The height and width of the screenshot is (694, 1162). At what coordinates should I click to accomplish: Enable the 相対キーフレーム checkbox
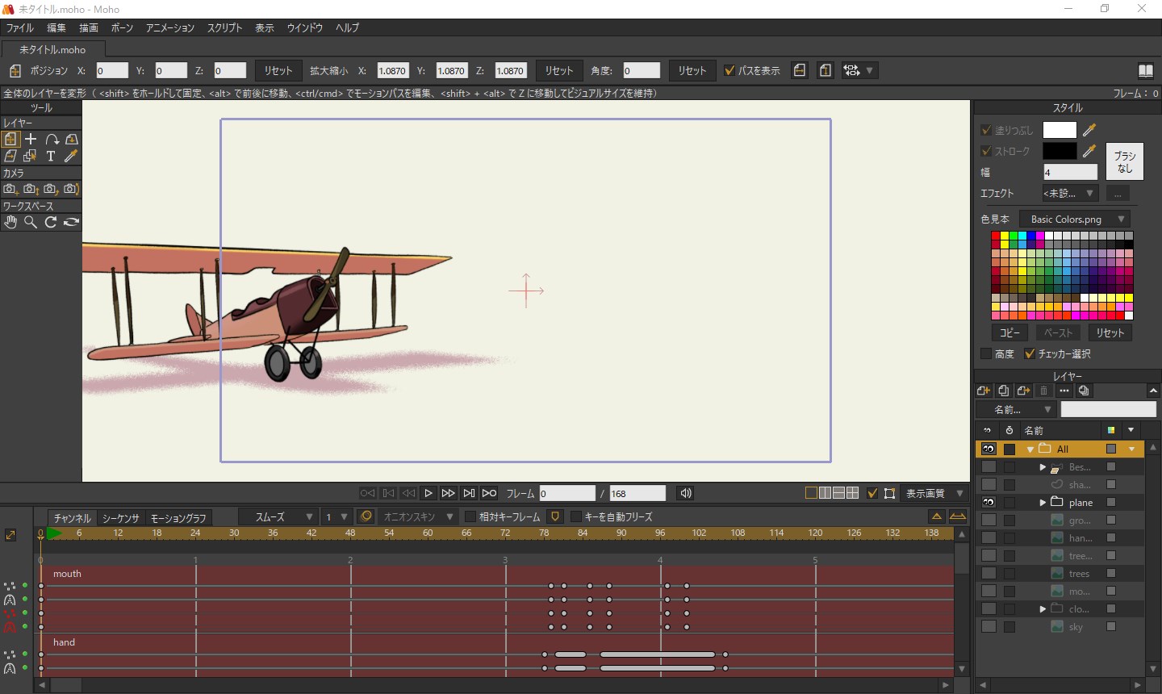[x=470, y=516]
